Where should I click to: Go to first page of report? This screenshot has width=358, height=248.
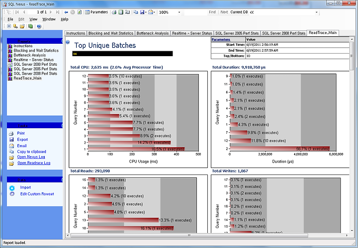(x=17, y=12)
